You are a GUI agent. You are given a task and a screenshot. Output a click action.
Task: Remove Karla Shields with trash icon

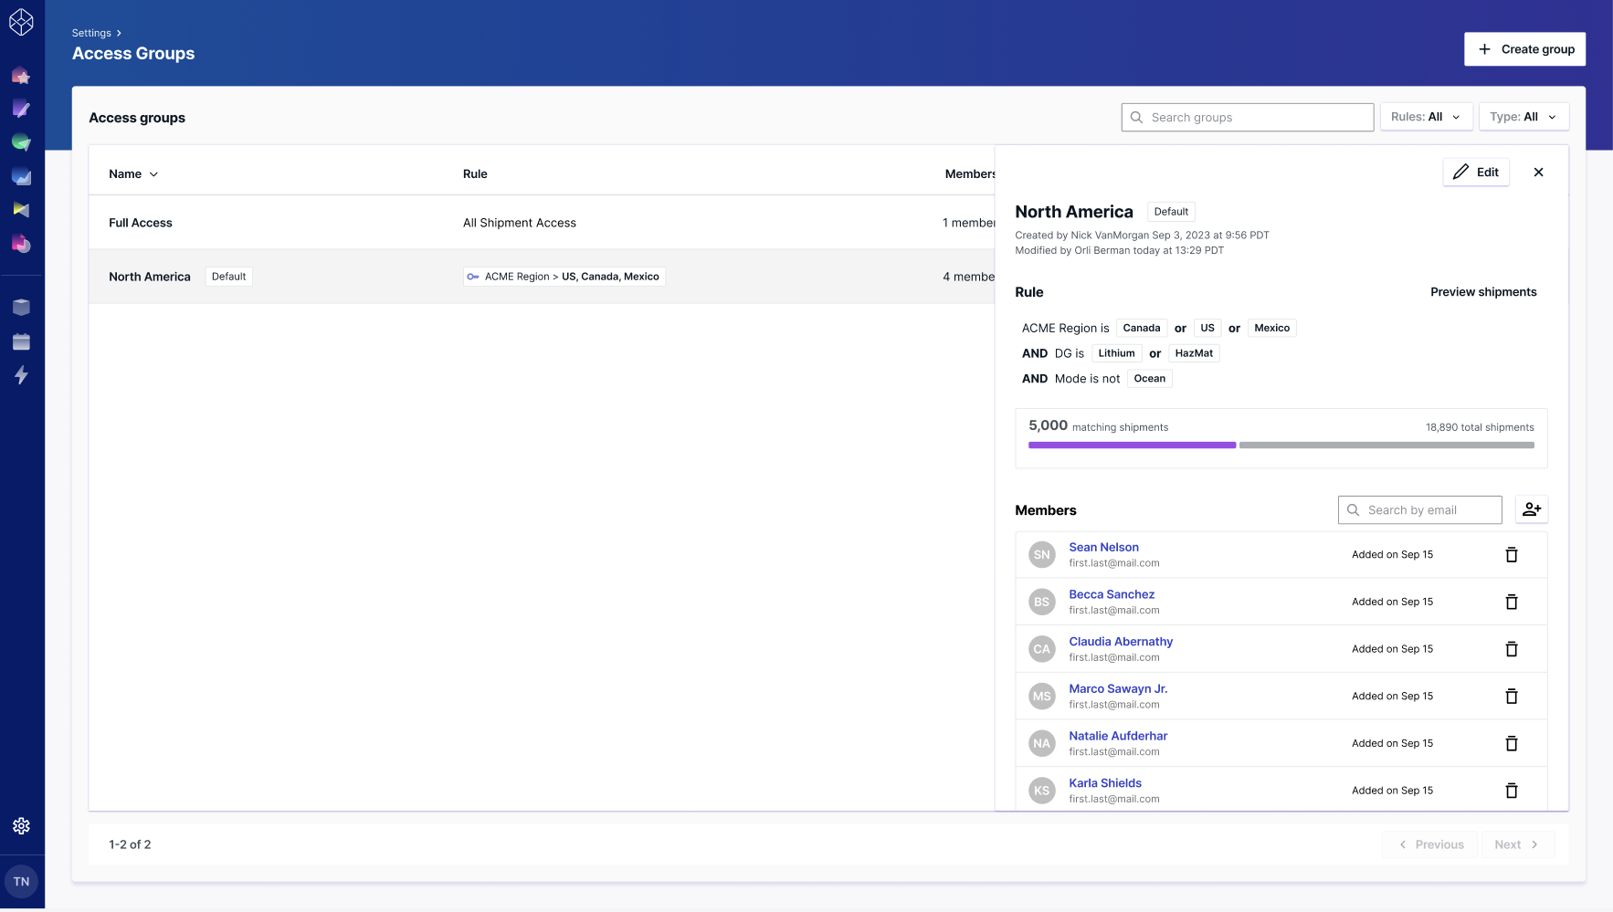pos(1512,791)
